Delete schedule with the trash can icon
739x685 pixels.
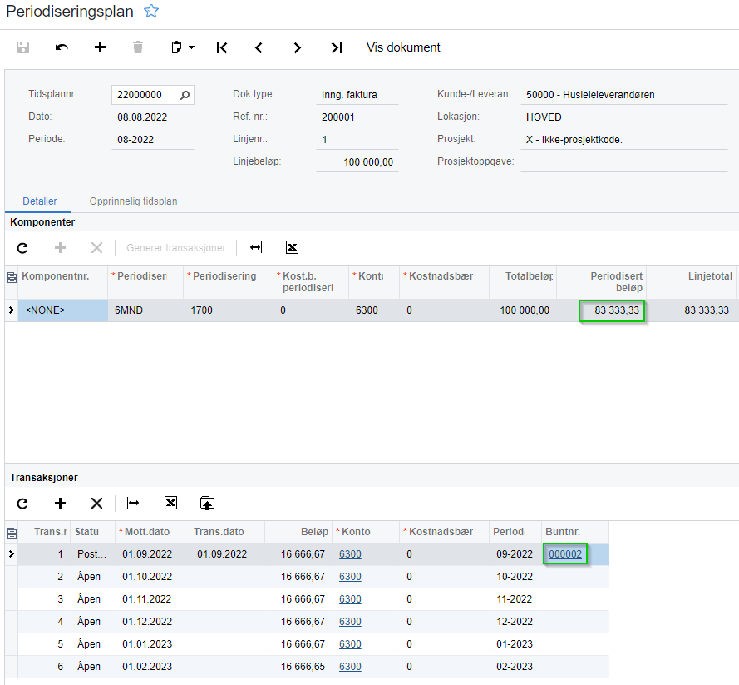point(138,47)
